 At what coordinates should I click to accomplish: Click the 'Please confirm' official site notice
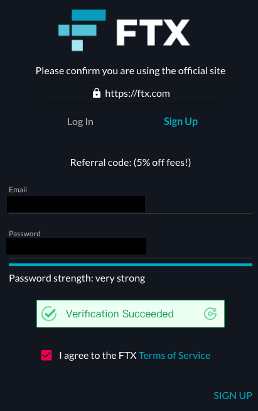(131, 71)
